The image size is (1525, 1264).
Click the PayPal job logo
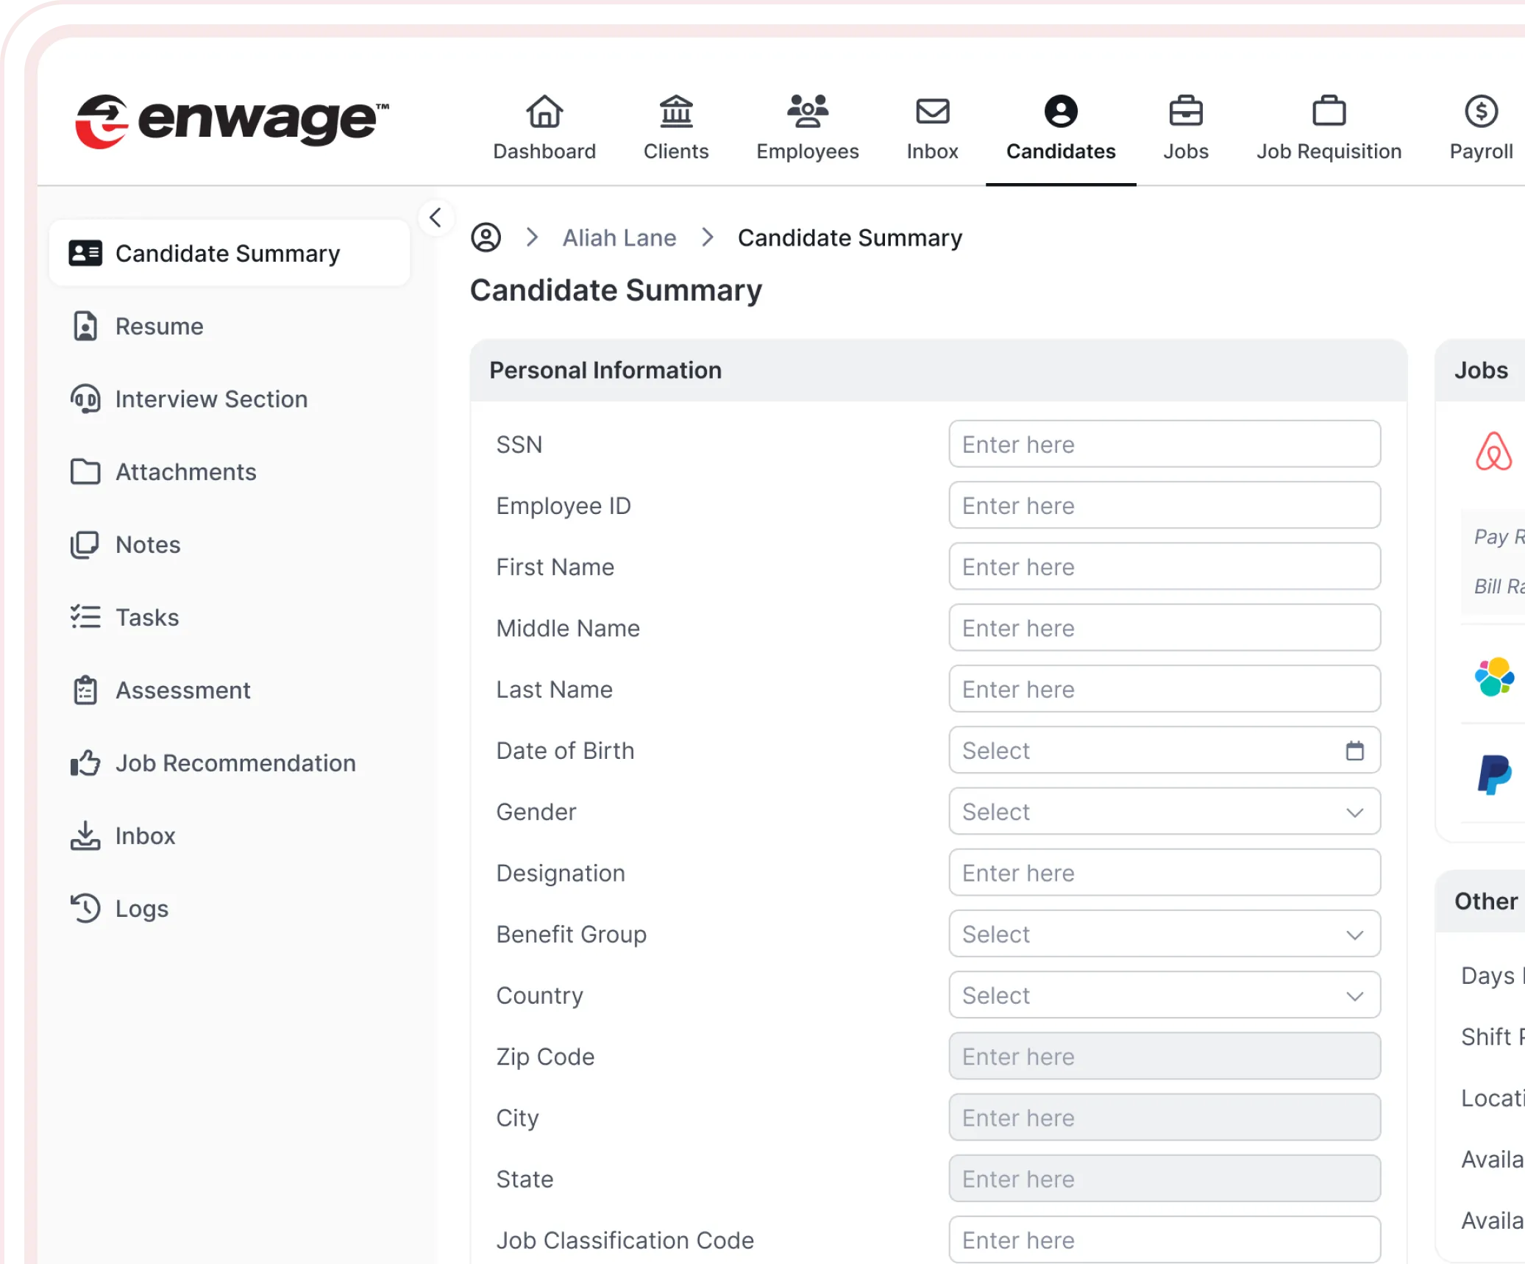click(1493, 774)
